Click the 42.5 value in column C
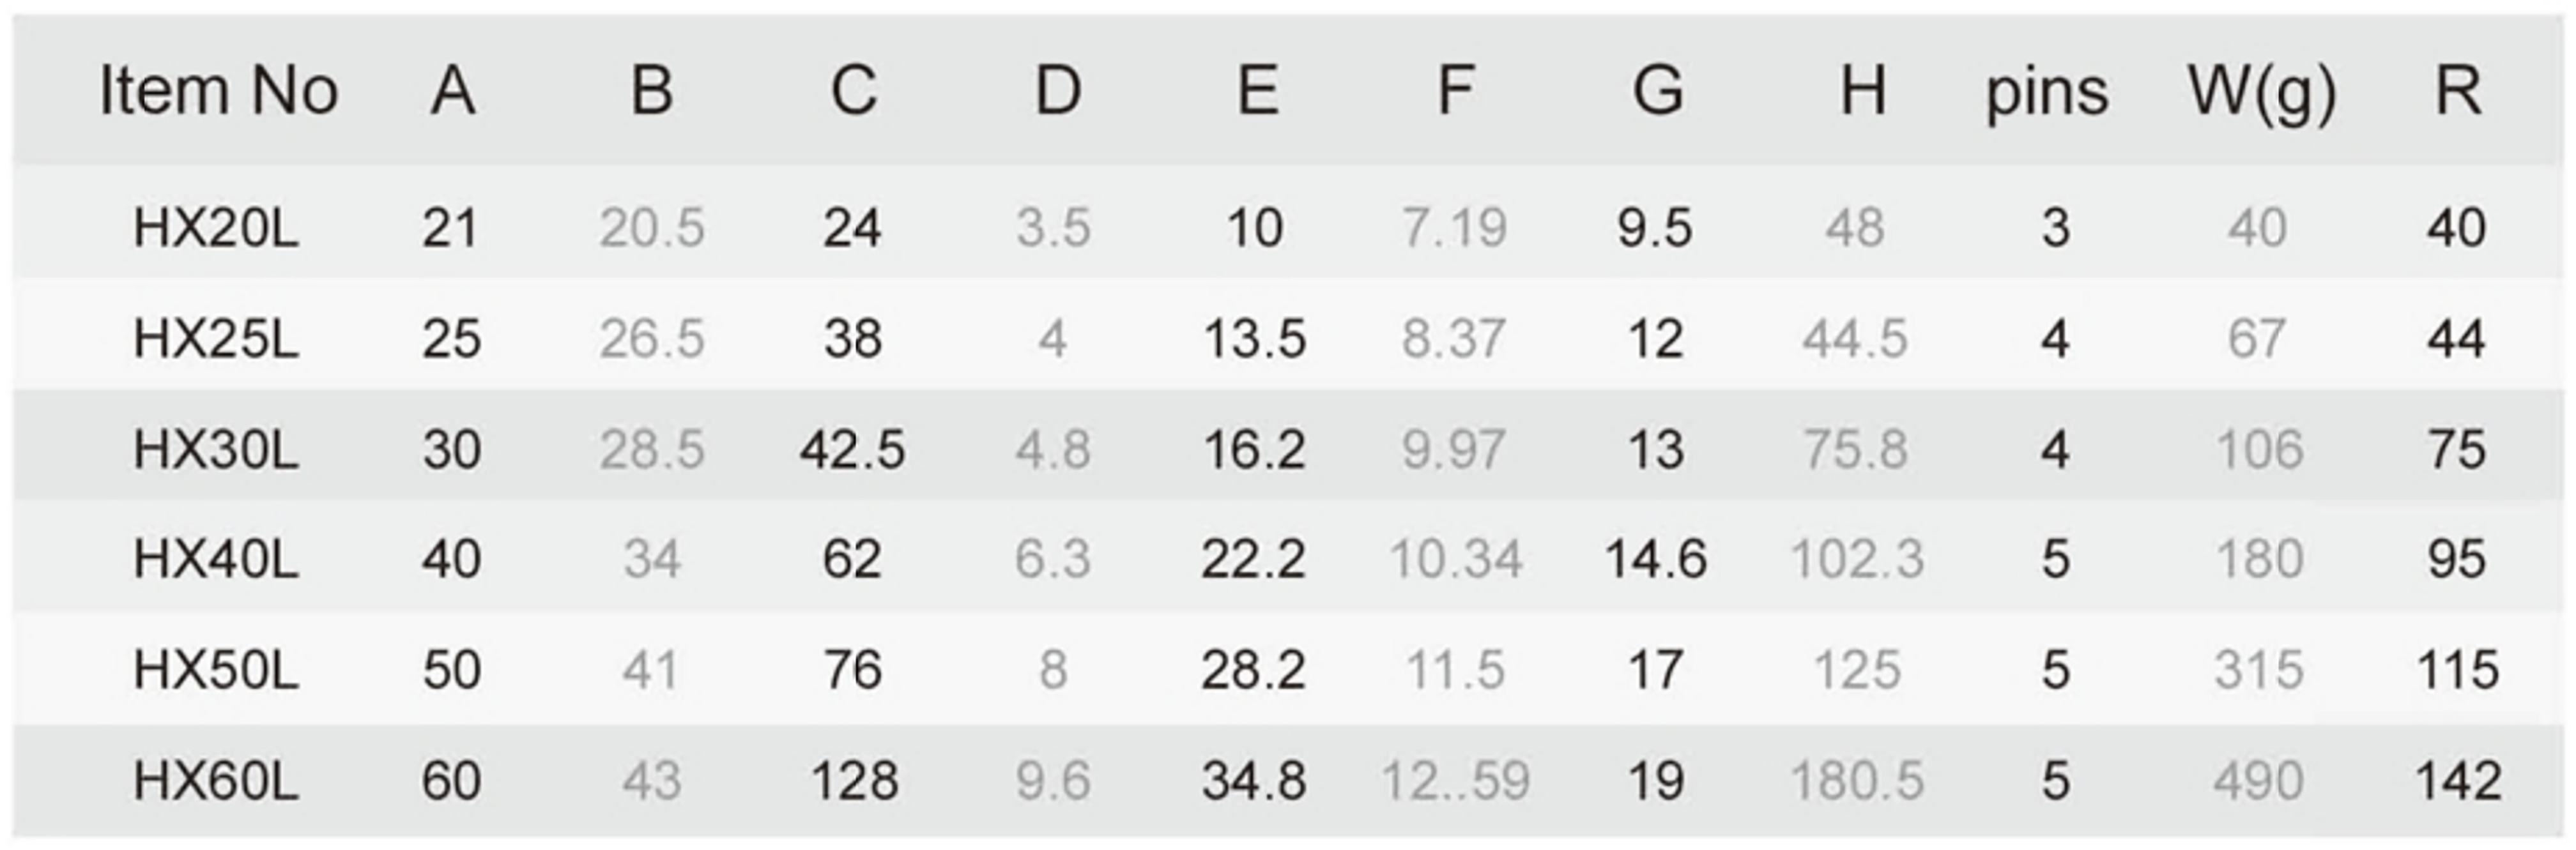The width and height of the screenshot is (2576, 850). pos(852,450)
